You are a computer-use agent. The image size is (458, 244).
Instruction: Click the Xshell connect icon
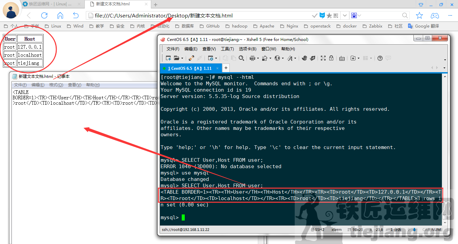pyautogui.click(x=191, y=58)
